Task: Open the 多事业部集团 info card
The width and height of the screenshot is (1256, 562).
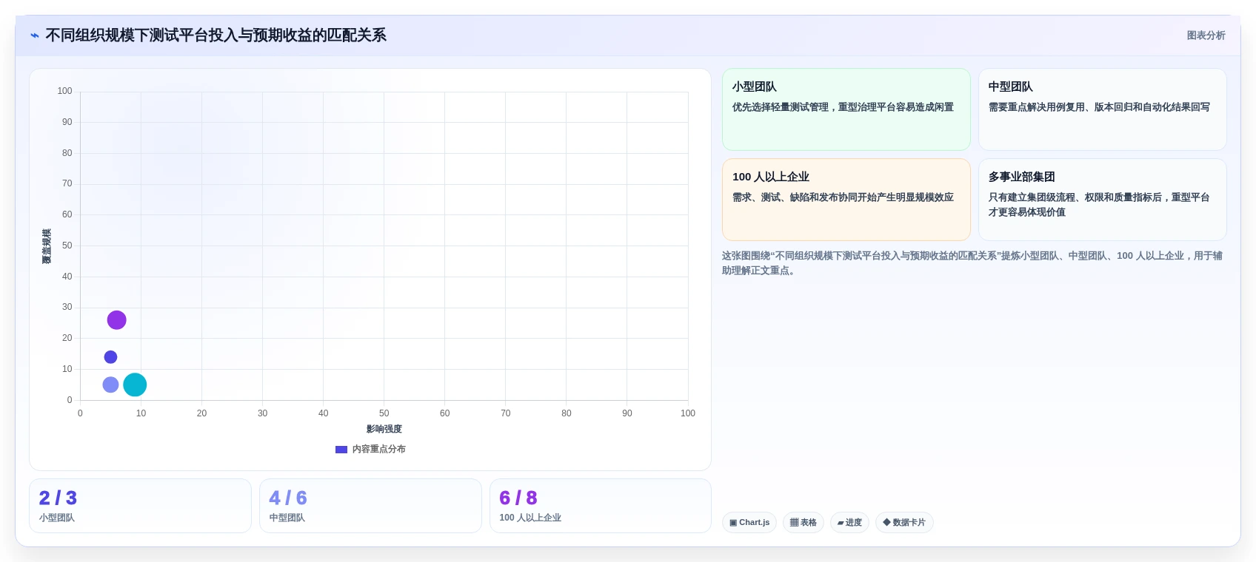Action: click(x=1103, y=200)
